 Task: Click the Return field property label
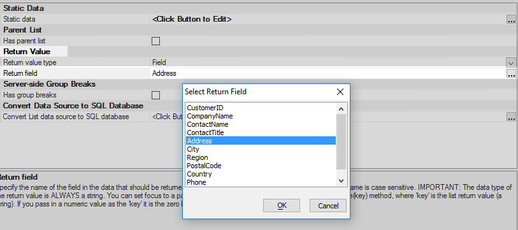point(20,73)
